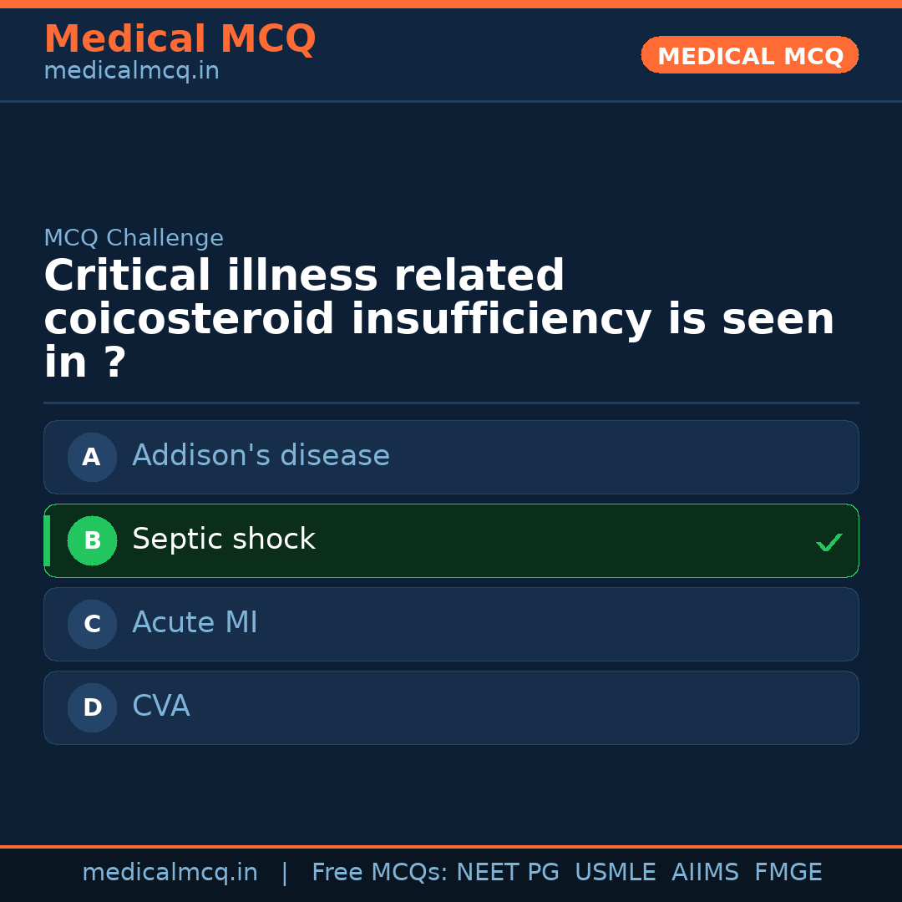The height and width of the screenshot is (902, 902).
Task: Click the MCQ Challenge label
Action: point(134,239)
